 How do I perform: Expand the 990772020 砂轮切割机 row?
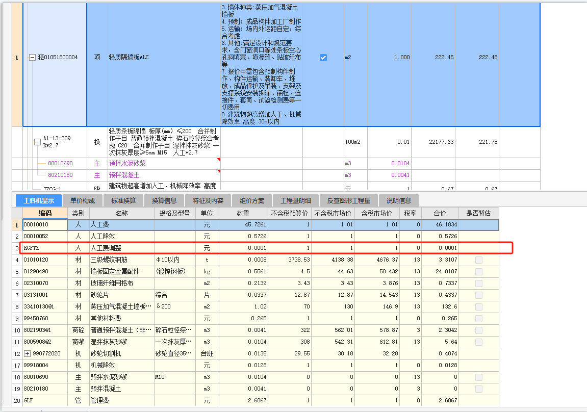(27, 354)
